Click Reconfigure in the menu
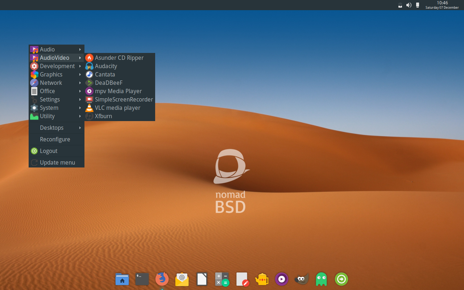 [55, 139]
